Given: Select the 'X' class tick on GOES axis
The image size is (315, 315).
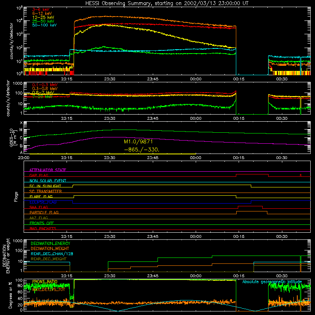Looking at the screenshot, I should point(21,123).
